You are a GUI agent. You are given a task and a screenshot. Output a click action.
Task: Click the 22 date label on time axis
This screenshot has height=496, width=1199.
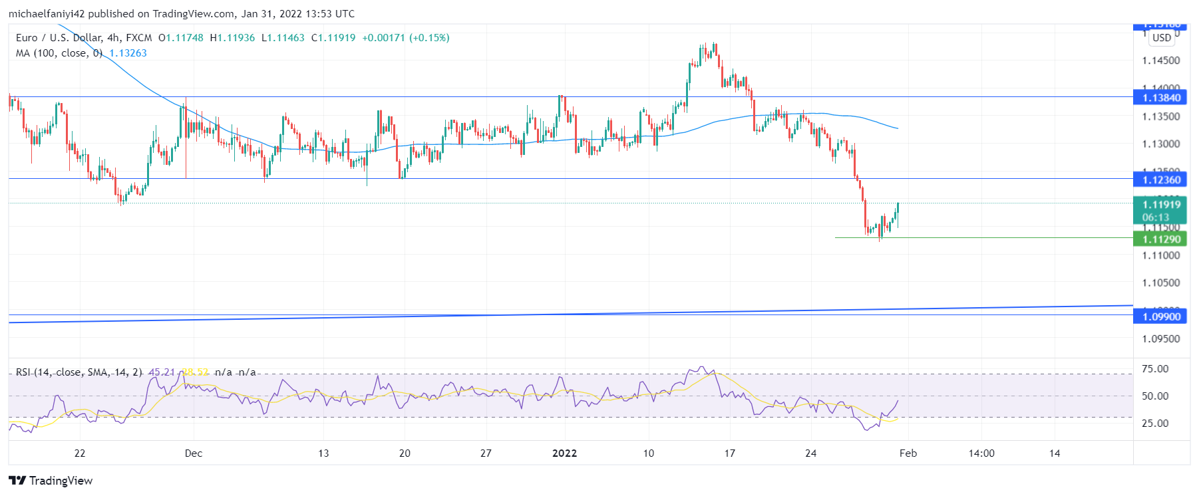80,453
